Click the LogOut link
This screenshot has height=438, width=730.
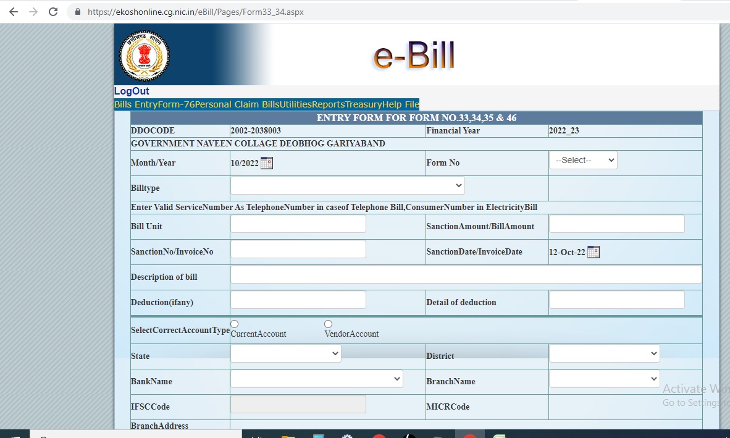tap(132, 91)
